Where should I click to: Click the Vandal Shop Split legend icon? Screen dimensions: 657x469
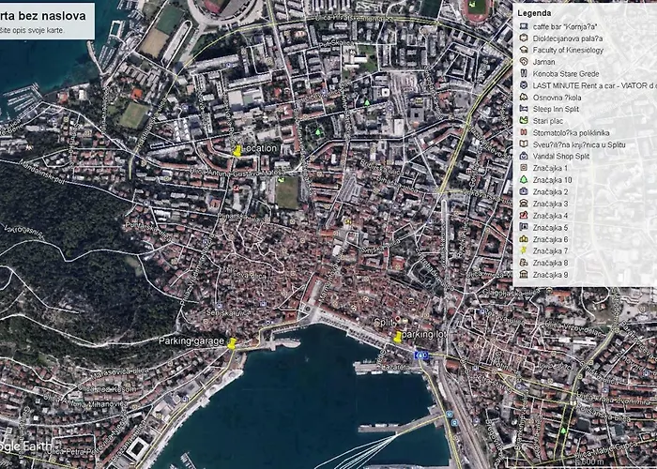click(523, 157)
